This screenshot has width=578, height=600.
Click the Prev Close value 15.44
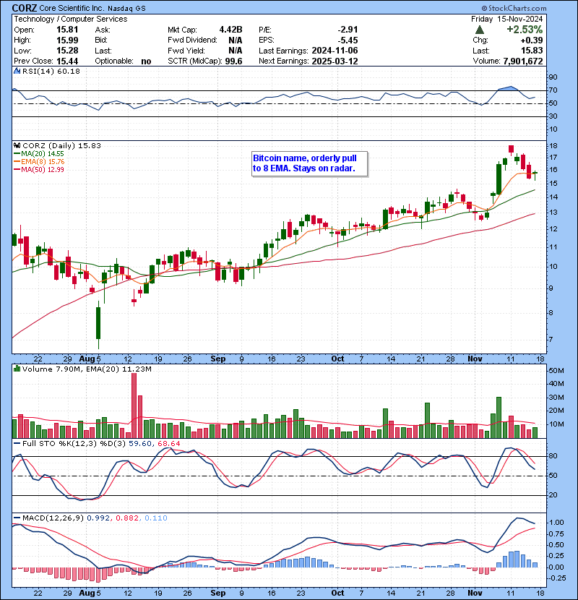[x=67, y=61]
